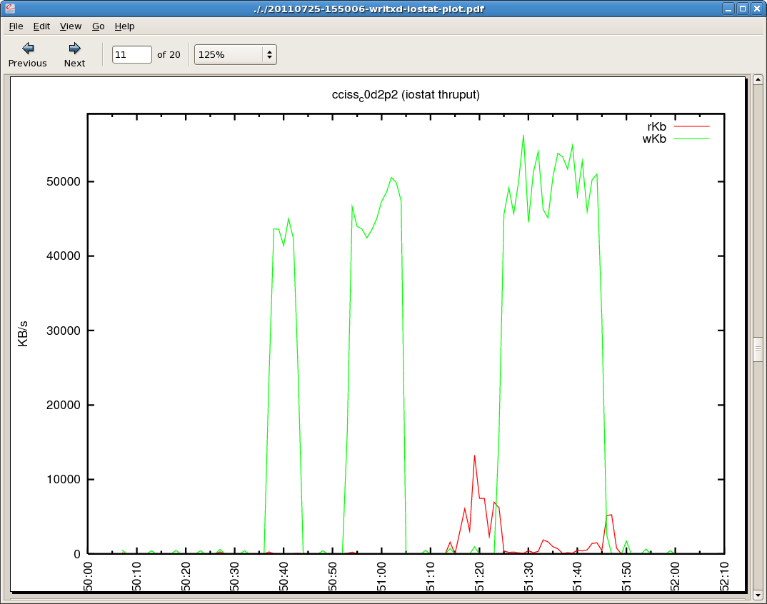This screenshot has width=767, height=604.
Task: Open window menu icon in title bar
Action: click(9, 9)
